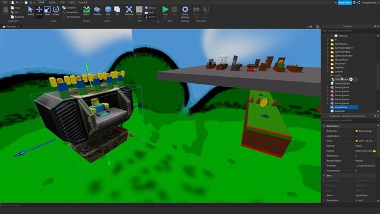
Task: Select the Pizza Run document tab
Action: [x=11, y=26]
